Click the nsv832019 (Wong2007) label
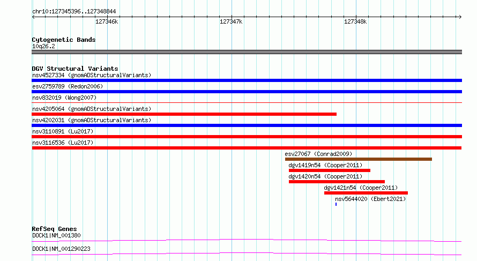This screenshot has width=477, height=261. [64, 98]
